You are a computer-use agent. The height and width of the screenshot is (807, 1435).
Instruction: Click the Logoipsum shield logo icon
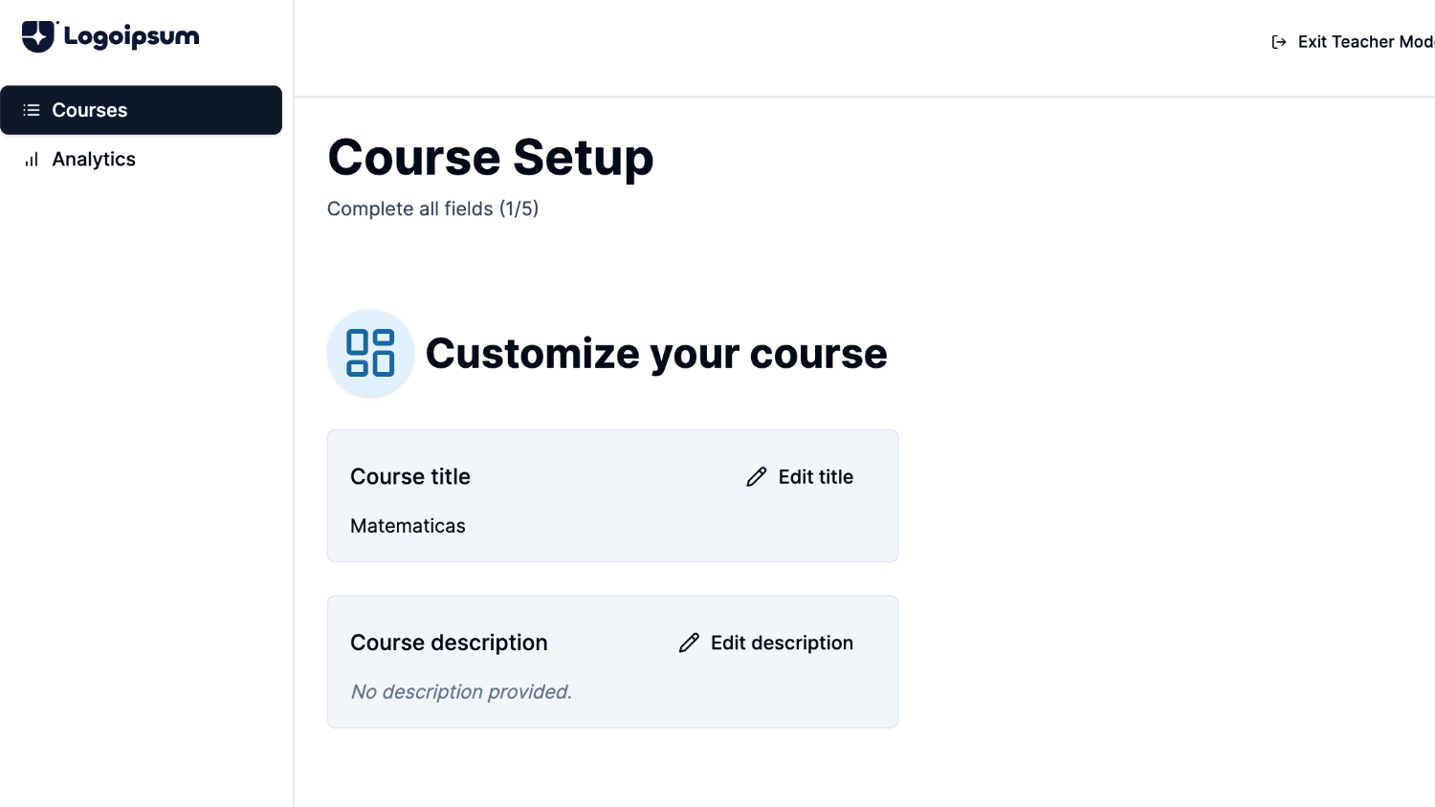38,36
